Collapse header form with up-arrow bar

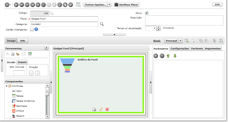point(114,34)
